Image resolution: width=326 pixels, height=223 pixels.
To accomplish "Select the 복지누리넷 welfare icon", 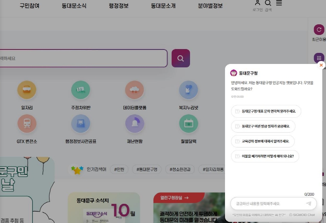I will point(188,90).
